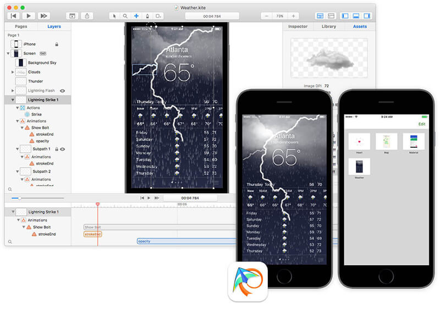The height and width of the screenshot is (317, 440).
Task: Select the magnifier zoom tool
Action: [125, 16]
